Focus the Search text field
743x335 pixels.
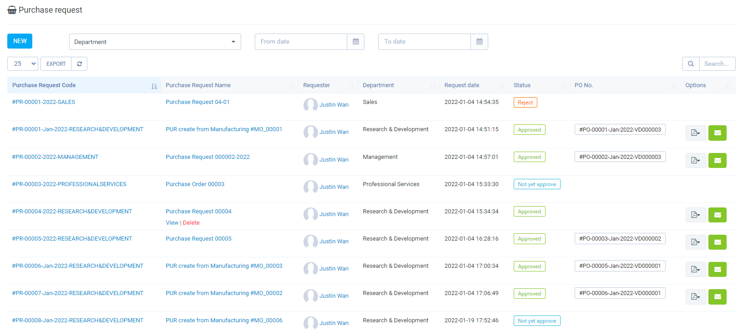click(x=717, y=64)
